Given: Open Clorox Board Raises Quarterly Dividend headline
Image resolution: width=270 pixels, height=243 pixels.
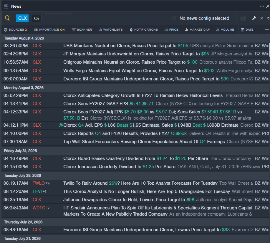Looking at the screenshot, I should coord(135,158).
